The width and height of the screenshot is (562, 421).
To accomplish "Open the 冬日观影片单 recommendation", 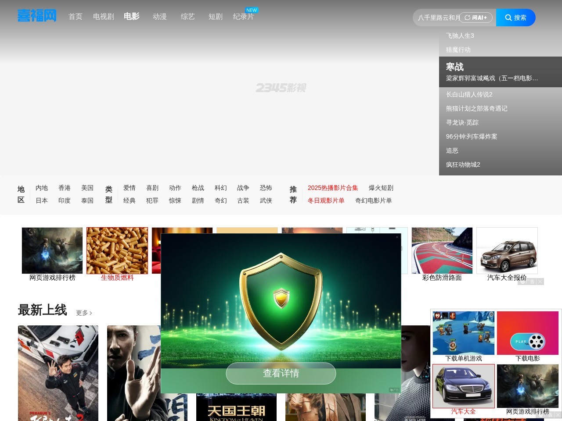I will click(326, 200).
